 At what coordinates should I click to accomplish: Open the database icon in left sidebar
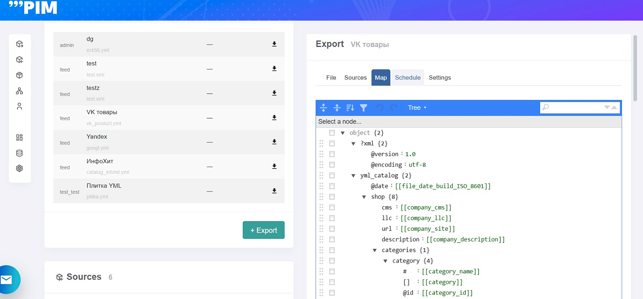pyautogui.click(x=19, y=153)
